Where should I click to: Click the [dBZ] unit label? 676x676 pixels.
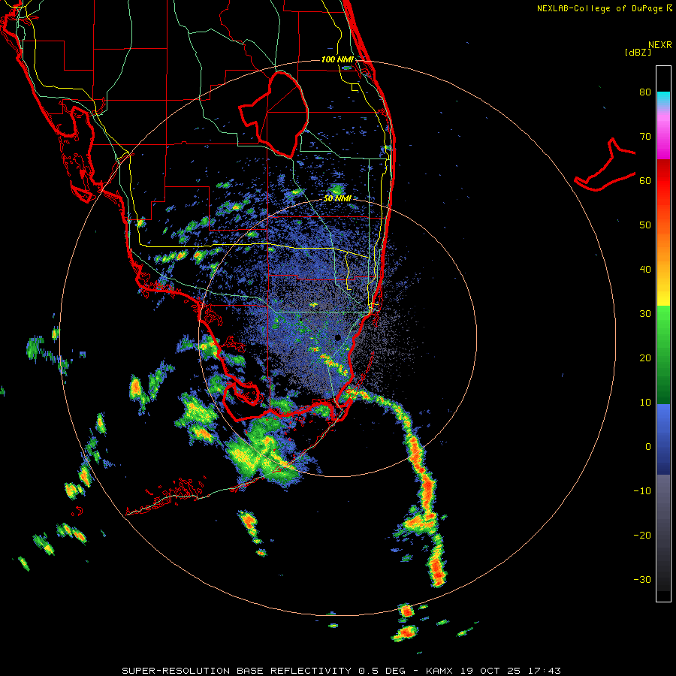click(x=638, y=53)
